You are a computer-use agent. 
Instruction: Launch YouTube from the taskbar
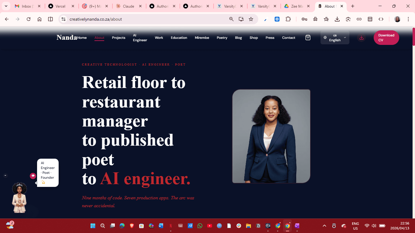click(x=209, y=226)
